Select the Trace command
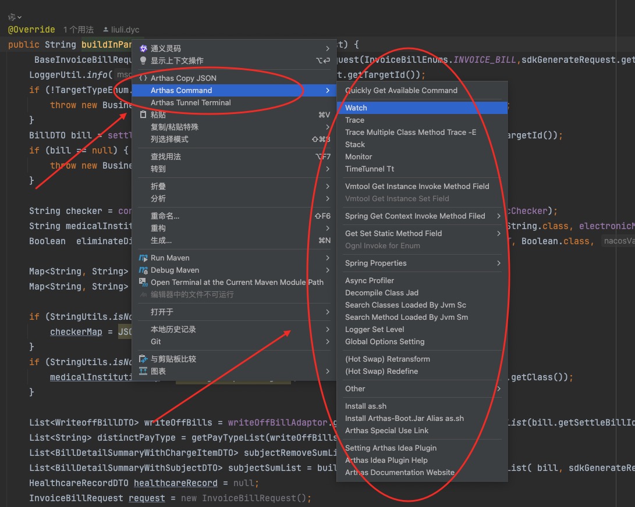 pos(422,120)
